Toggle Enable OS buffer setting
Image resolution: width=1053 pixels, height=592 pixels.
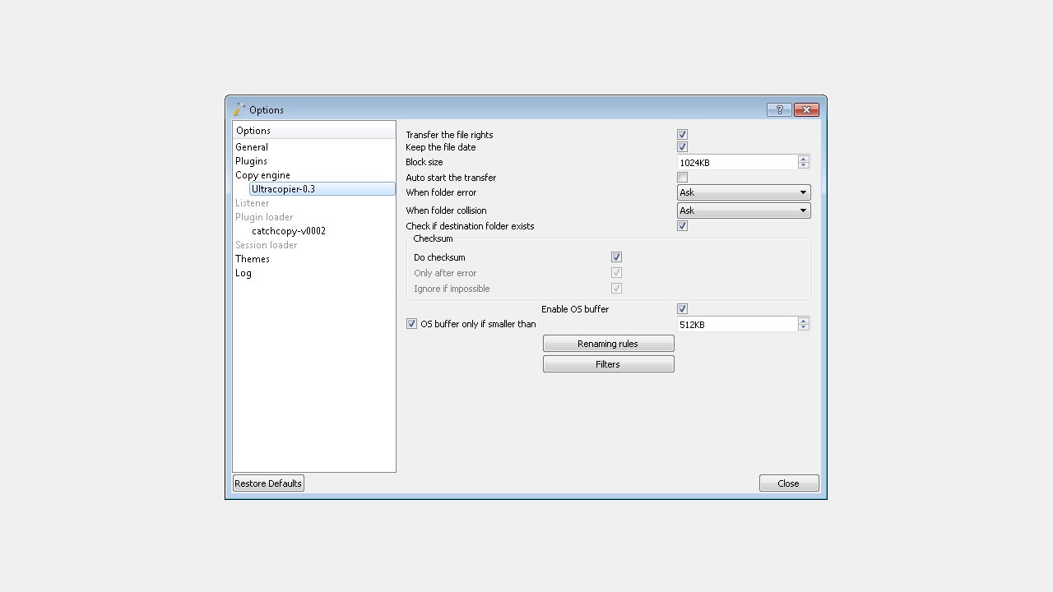(682, 308)
